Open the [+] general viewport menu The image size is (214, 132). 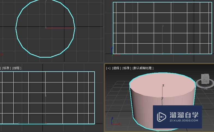point(108,68)
